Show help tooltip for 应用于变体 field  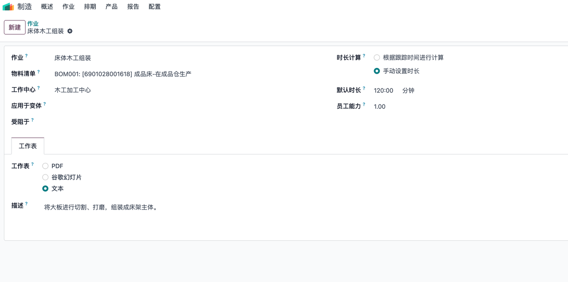45,104
